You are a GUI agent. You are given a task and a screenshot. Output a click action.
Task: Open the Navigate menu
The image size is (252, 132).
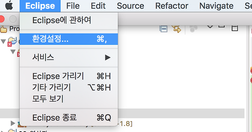pos(216,6)
